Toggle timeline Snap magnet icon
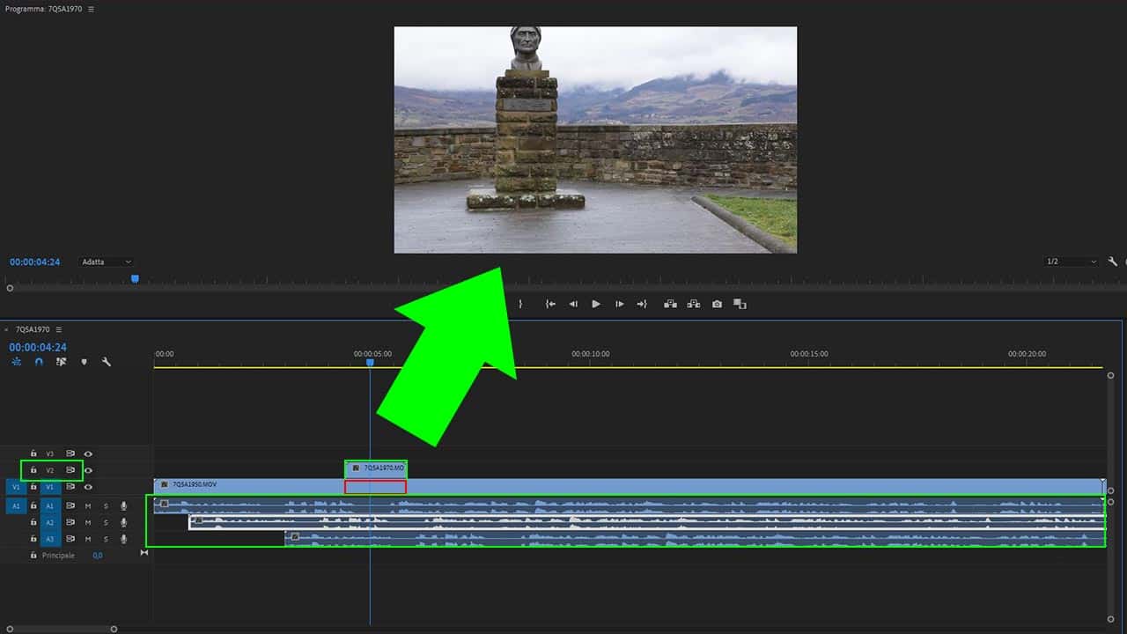The width and height of the screenshot is (1127, 634). 39,362
